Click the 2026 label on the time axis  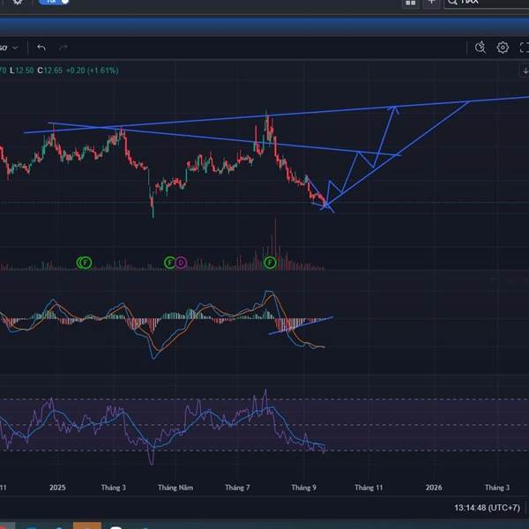point(434,487)
